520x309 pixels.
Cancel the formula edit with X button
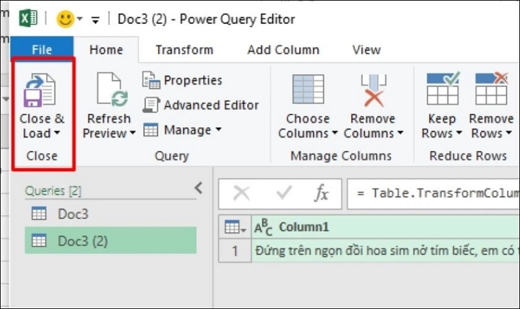tap(241, 193)
